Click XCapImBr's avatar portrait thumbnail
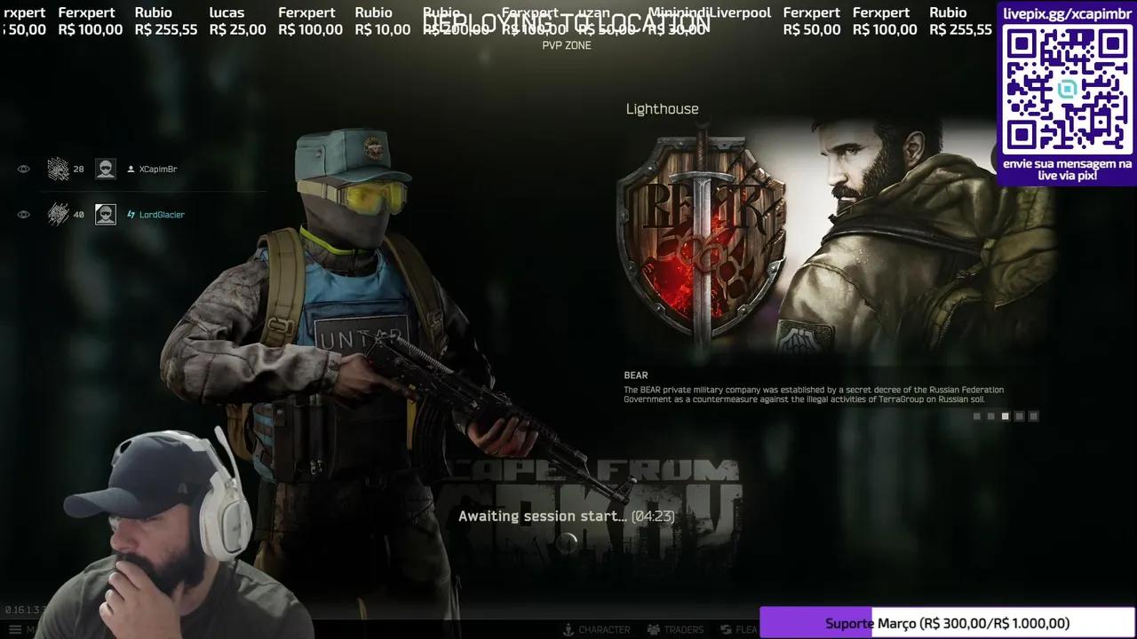The height and width of the screenshot is (639, 1137). coord(105,169)
